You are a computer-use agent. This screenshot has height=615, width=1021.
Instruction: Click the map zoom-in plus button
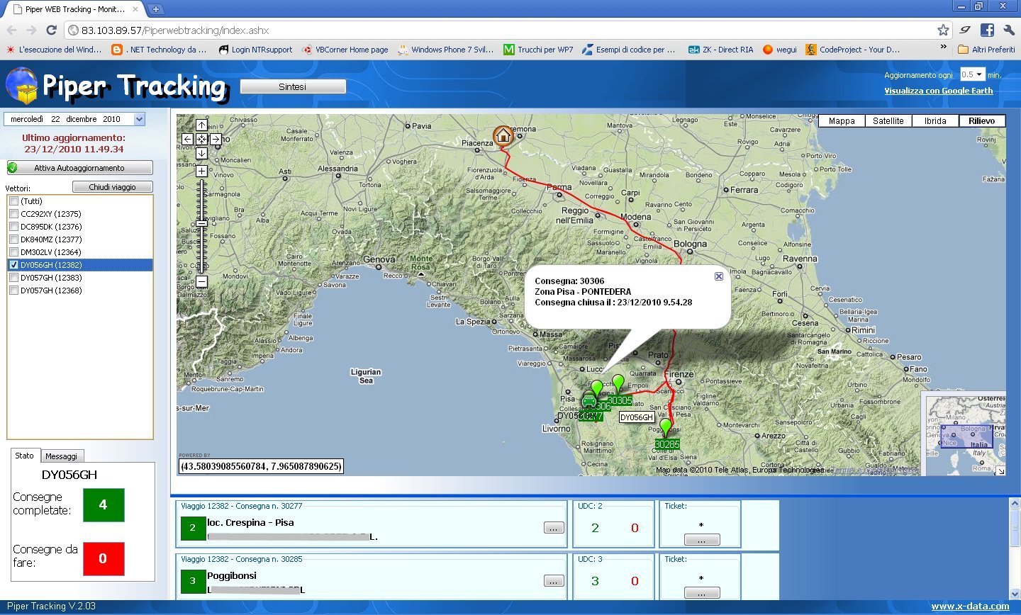(x=201, y=171)
